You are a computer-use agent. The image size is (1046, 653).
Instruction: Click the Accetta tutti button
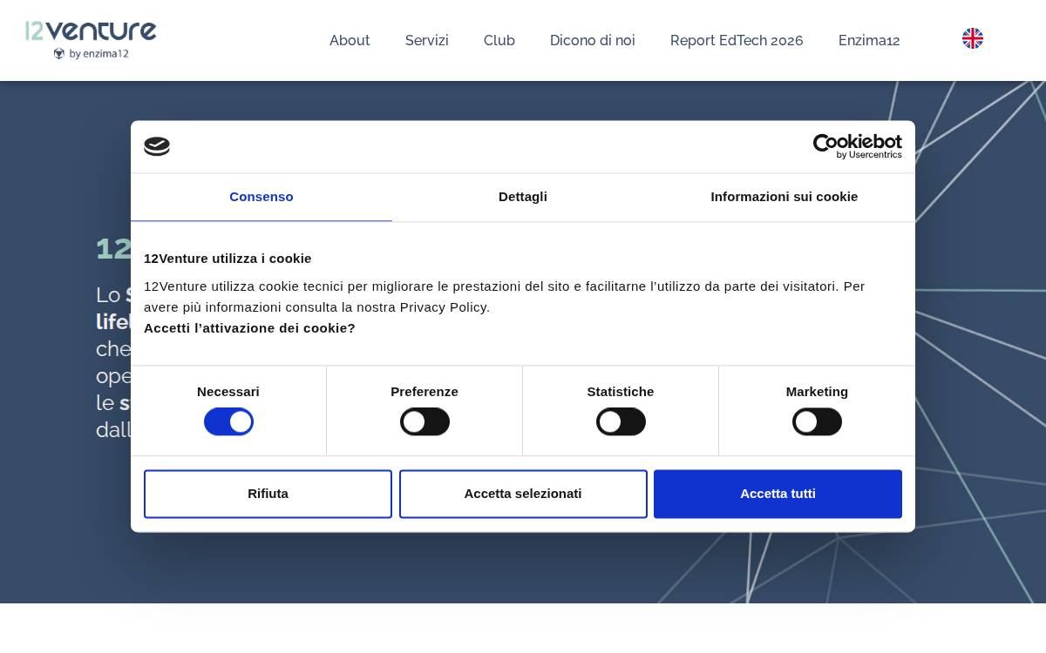778,494
